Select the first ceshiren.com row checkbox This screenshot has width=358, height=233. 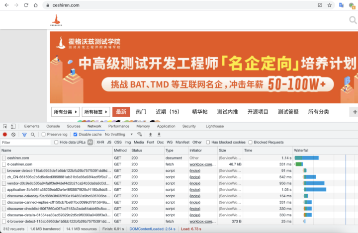point(4,158)
